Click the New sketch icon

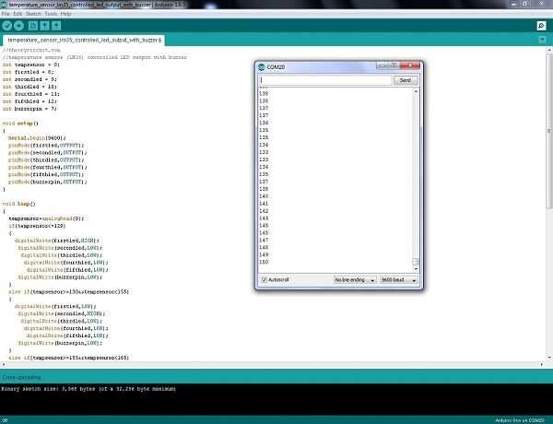(x=33, y=26)
